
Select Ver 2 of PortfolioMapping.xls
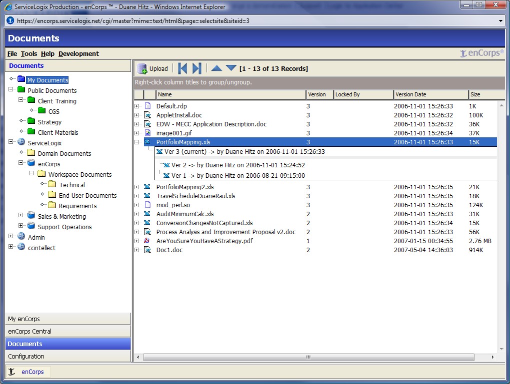pos(238,165)
